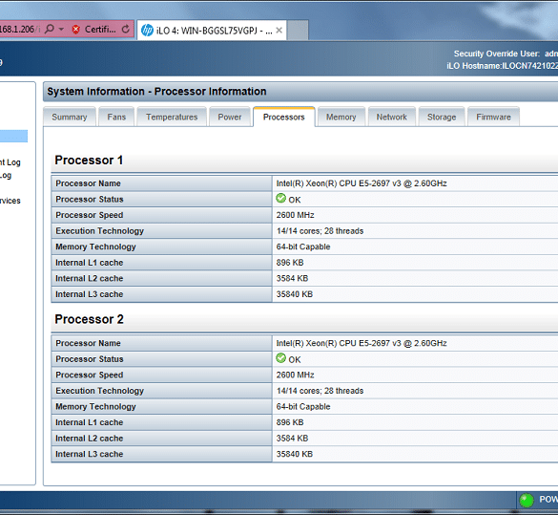Click Processor 2 L2 cache value 3584 KB
The image size is (558, 515).
point(292,439)
